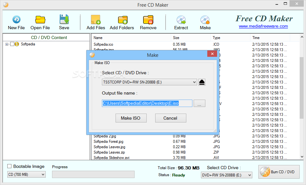Click Cancel in the Make dialog

170,118
